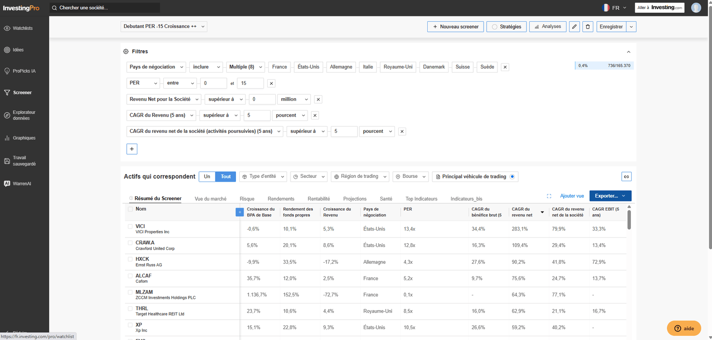Screen dimensions: 712x340
Task: Remove the Revenu Net filter row
Action: point(318,100)
